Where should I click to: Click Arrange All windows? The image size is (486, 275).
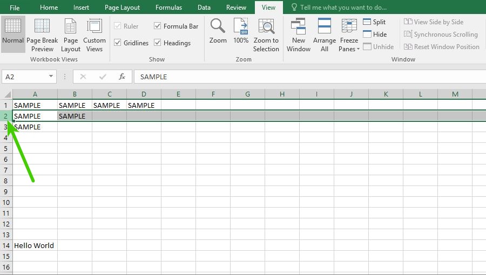(x=324, y=35)
